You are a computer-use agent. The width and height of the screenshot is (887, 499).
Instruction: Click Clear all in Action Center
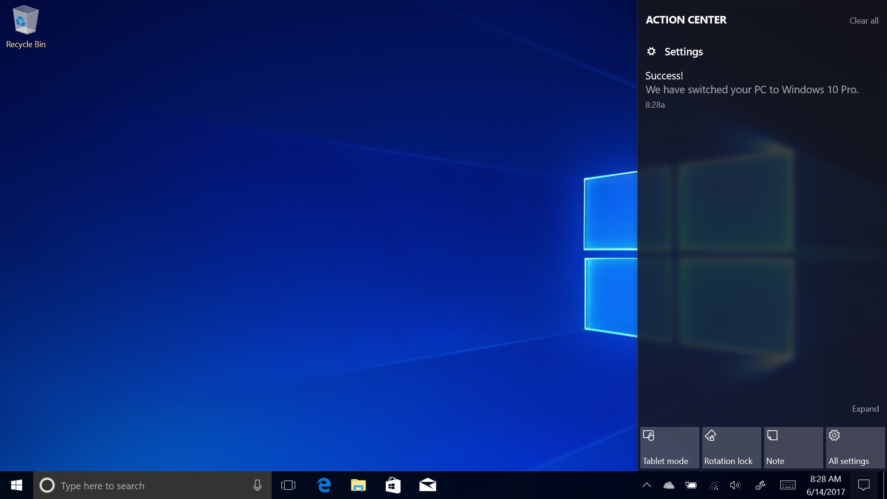tap(864, 20)
